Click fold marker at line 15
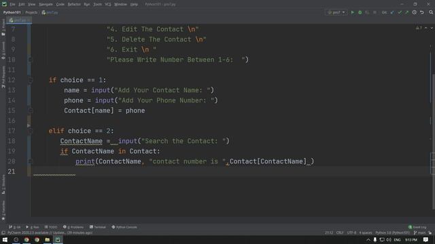This screenshot has width=435, height=244. coord(30,110)
